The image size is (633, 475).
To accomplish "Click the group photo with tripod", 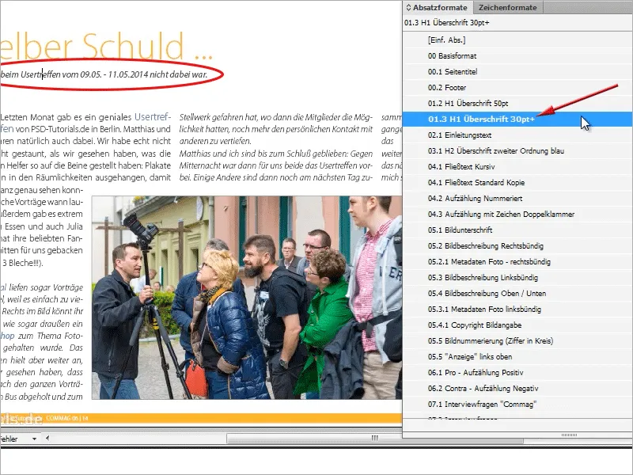I will 247,298.
